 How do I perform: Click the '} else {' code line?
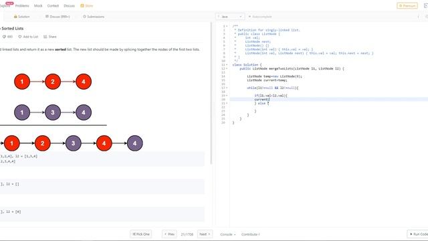point(261,103)
